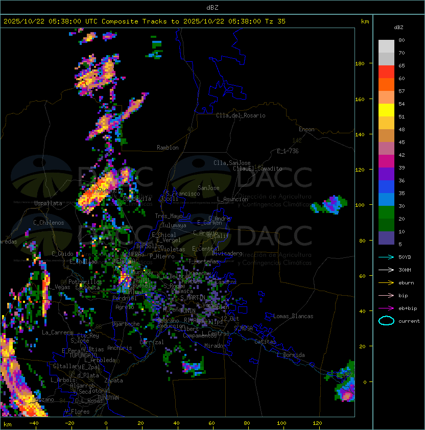
Task: Click the 'Potrerillos' map label
Action: [x=85, y=282]
